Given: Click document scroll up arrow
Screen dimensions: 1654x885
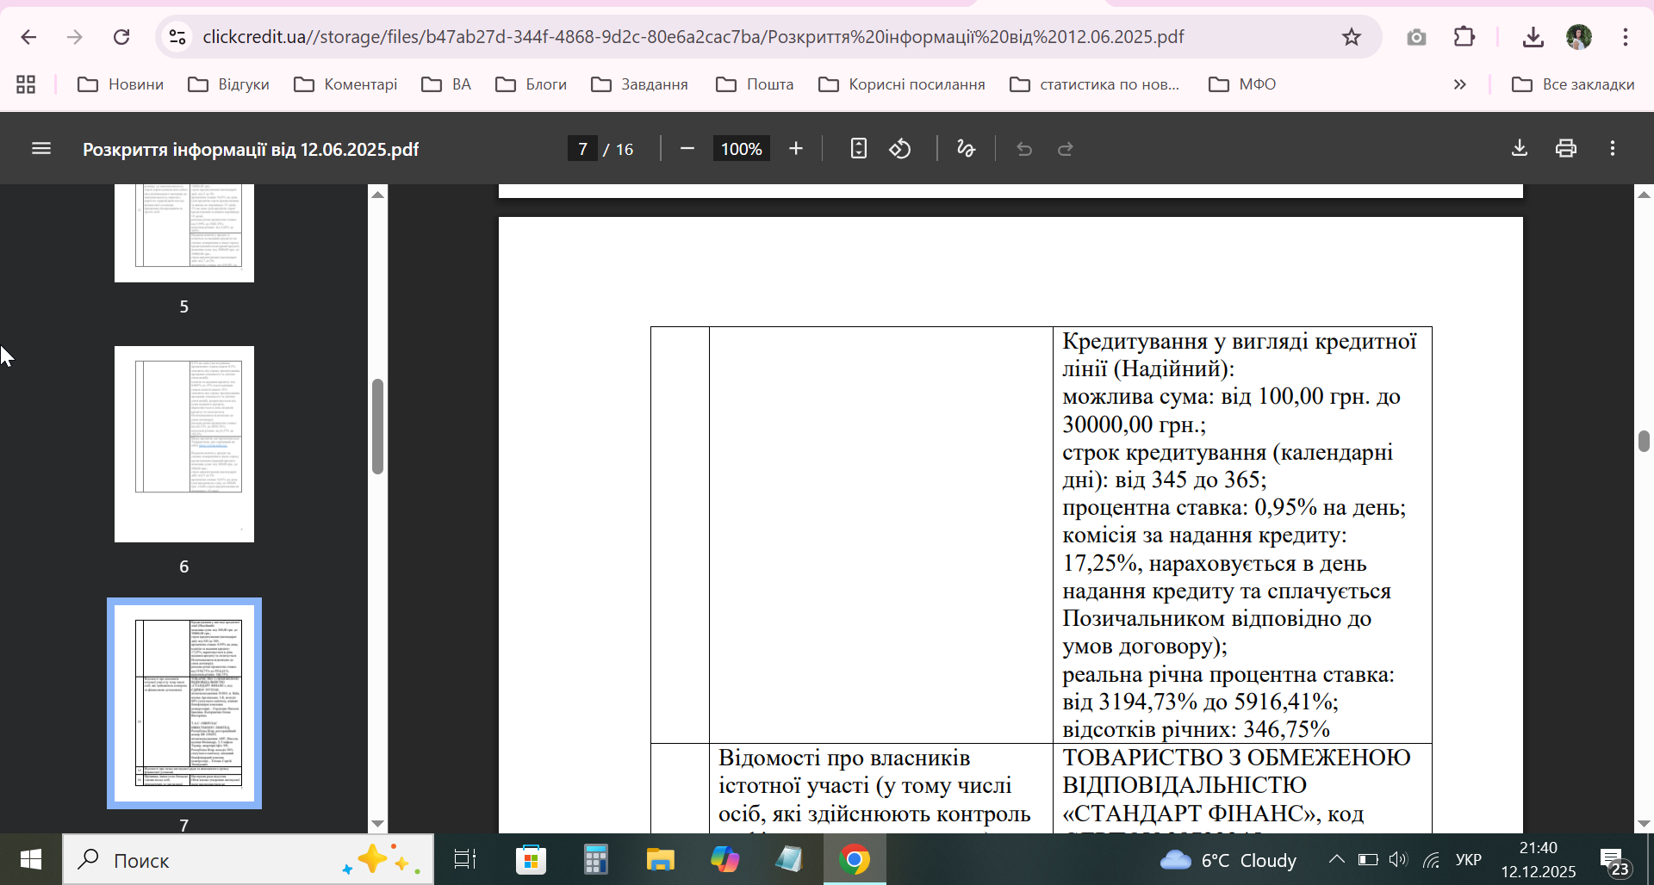Looking at the screenshot, I should pyautogui.click(x=1644, y=195).
